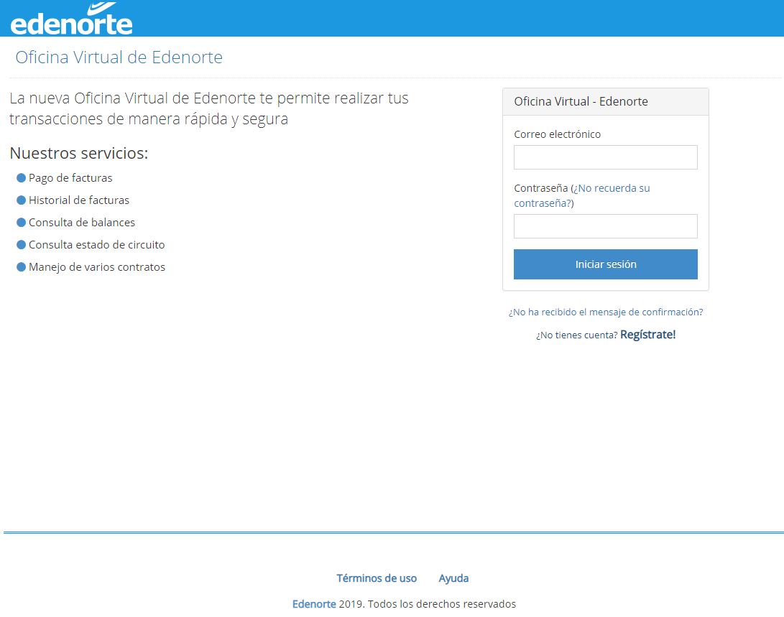Open the Ayuda footer link
784x617 pixels.
pos(453,578)
